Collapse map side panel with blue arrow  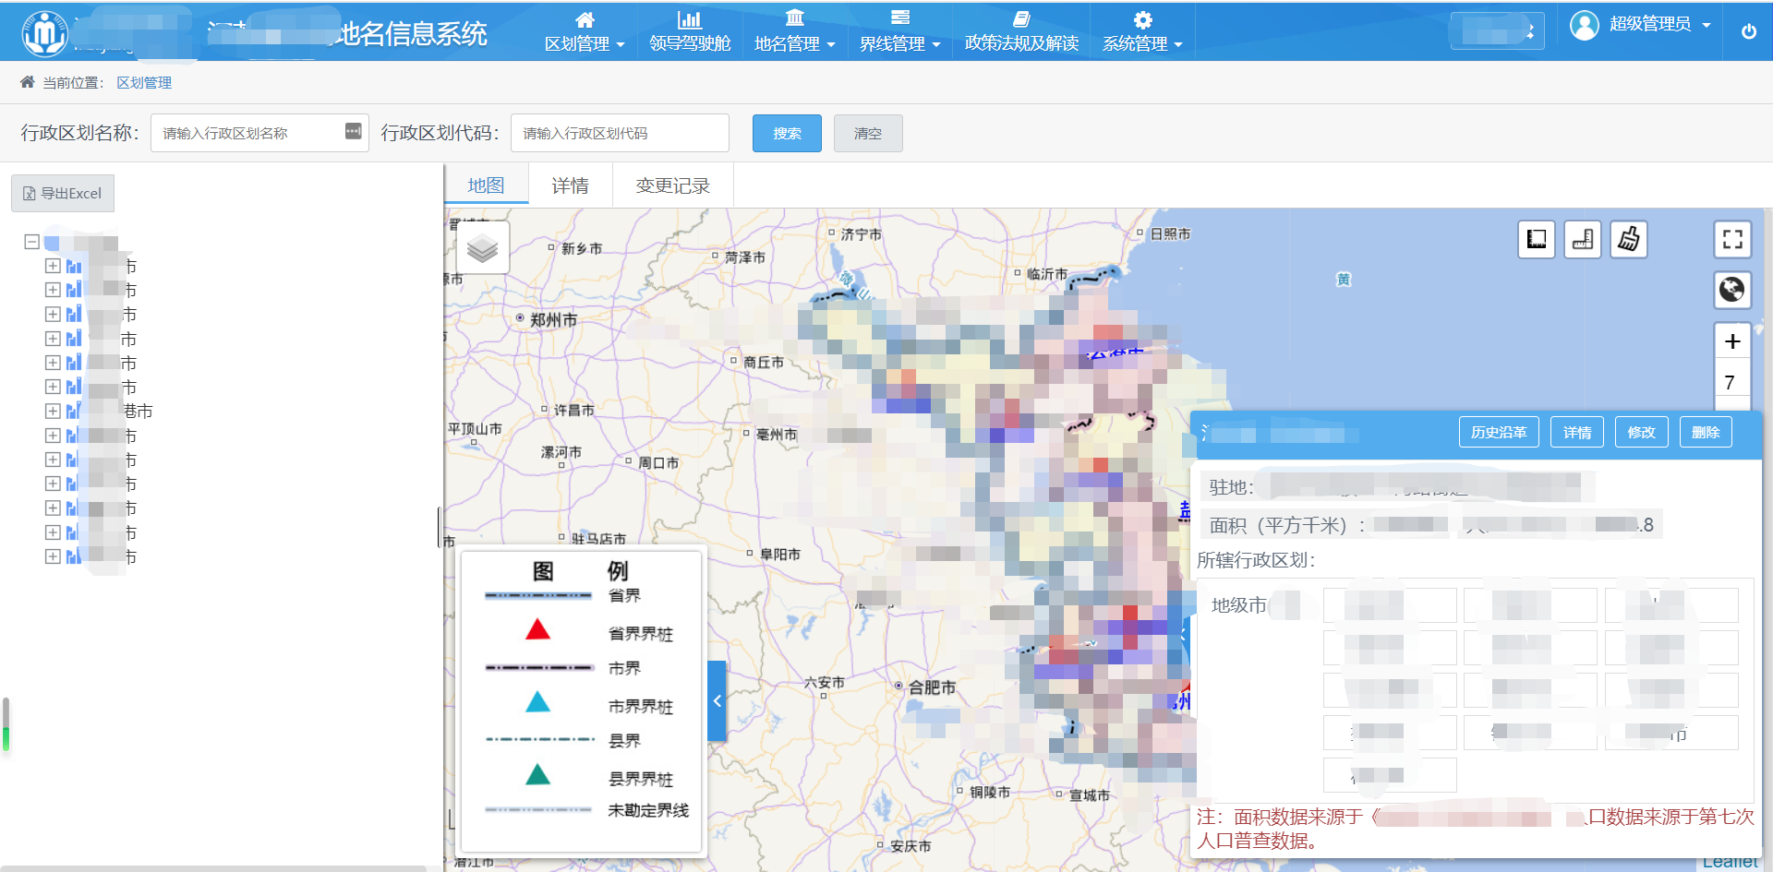pyautogui.click(x=717, y=701)
